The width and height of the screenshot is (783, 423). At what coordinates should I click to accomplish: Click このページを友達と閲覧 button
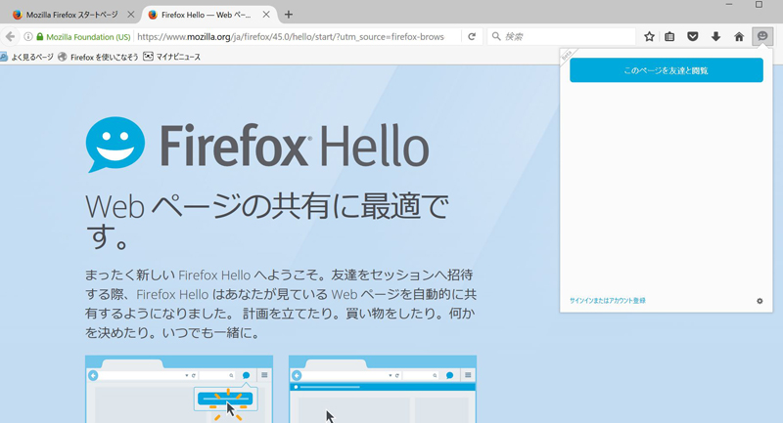pyautogui.click(x=667, y=70)
